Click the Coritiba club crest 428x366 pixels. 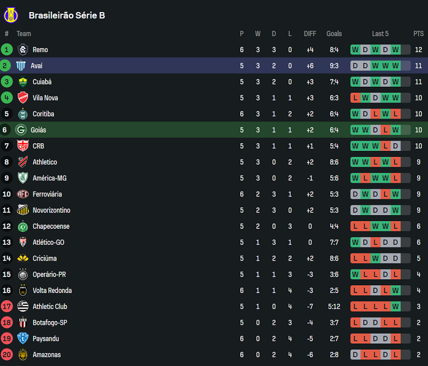pos(22,114)
